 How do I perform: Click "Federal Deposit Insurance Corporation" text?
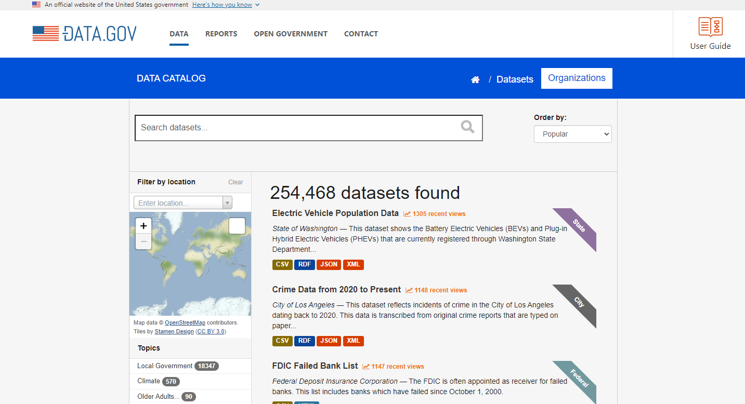click(x=335, y=381)
